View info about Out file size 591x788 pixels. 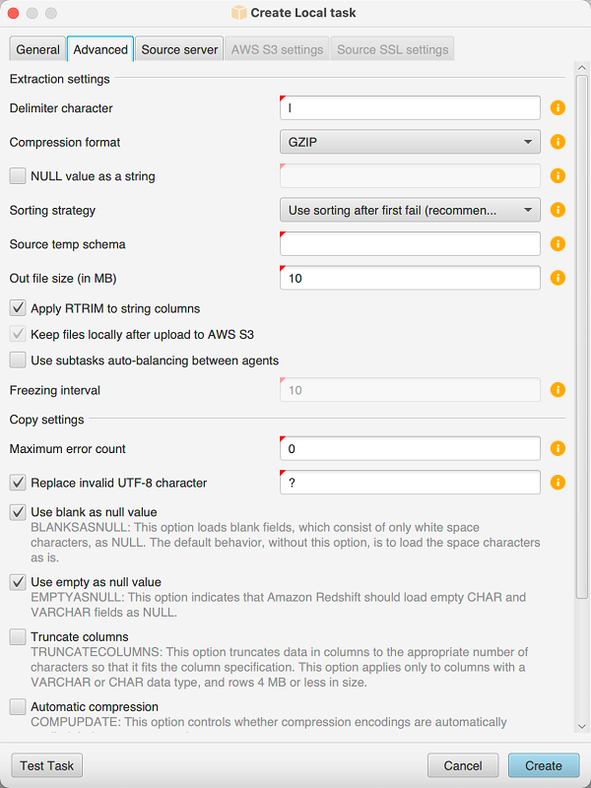tap(558, 278)
